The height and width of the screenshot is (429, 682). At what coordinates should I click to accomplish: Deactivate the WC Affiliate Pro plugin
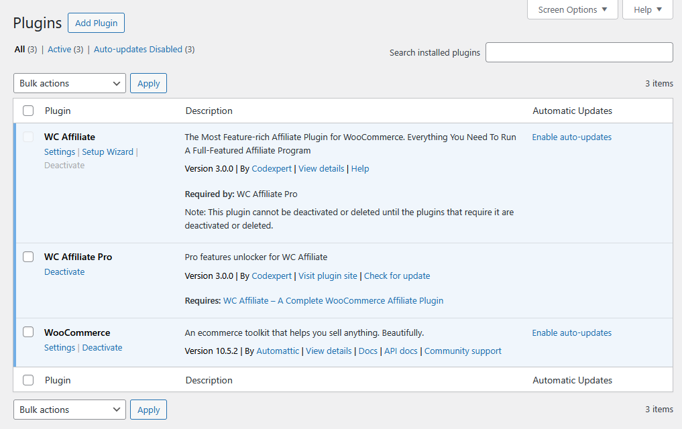pos(64,272)
